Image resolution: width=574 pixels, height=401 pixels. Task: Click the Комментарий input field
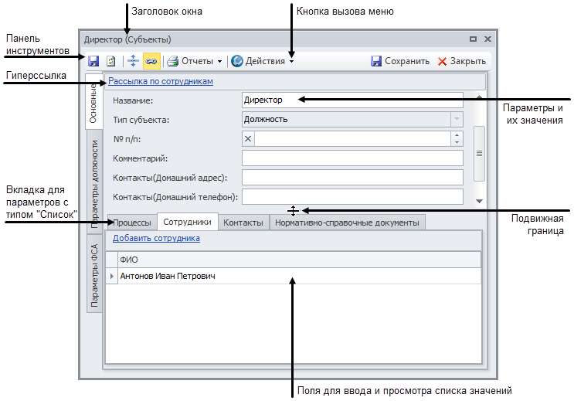pyautogui.click(x=352, y=158)
